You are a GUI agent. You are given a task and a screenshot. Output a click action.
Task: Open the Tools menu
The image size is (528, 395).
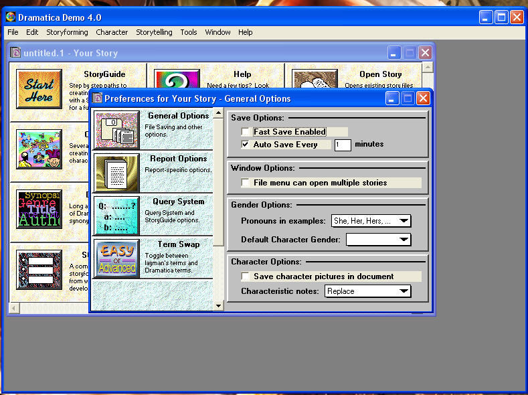point(189,32)
